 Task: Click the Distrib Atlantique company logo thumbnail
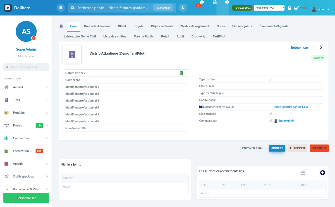click(72, 54)
